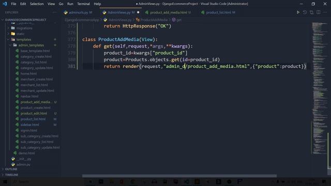Open the Run menu

point(70,4)
